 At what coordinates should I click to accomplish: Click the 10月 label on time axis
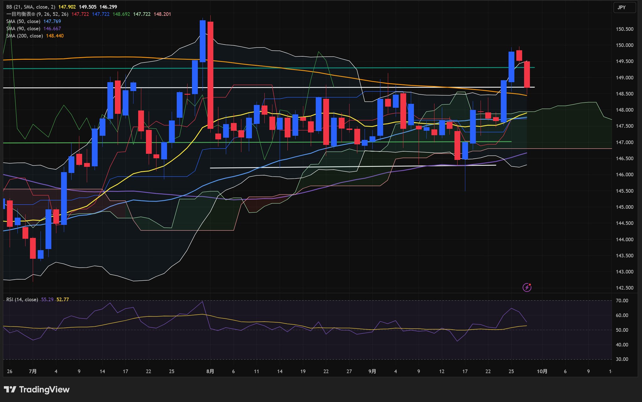tap(542, 371)
